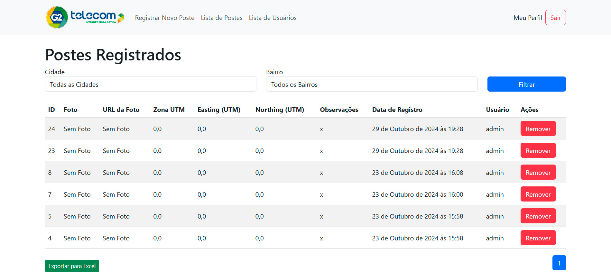Click the Observações x in row 8
Viewport: 611px width, 278px height.
(321, 173)
